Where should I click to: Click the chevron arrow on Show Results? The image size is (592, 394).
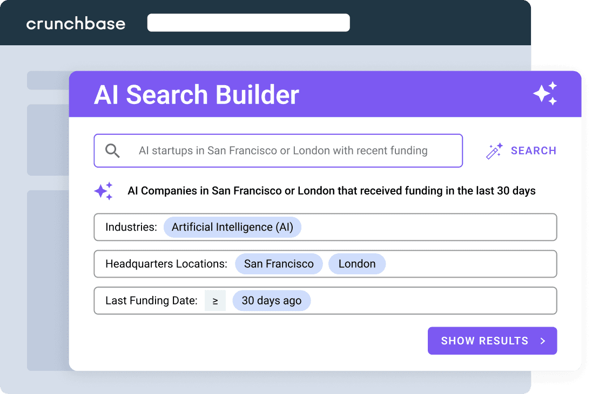543,341
